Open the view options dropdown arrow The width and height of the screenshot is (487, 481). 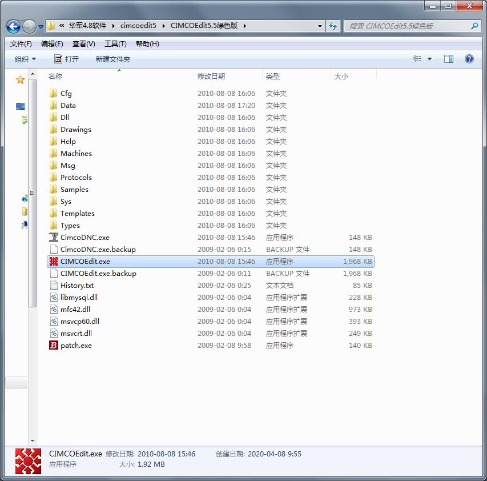point(429,59)
